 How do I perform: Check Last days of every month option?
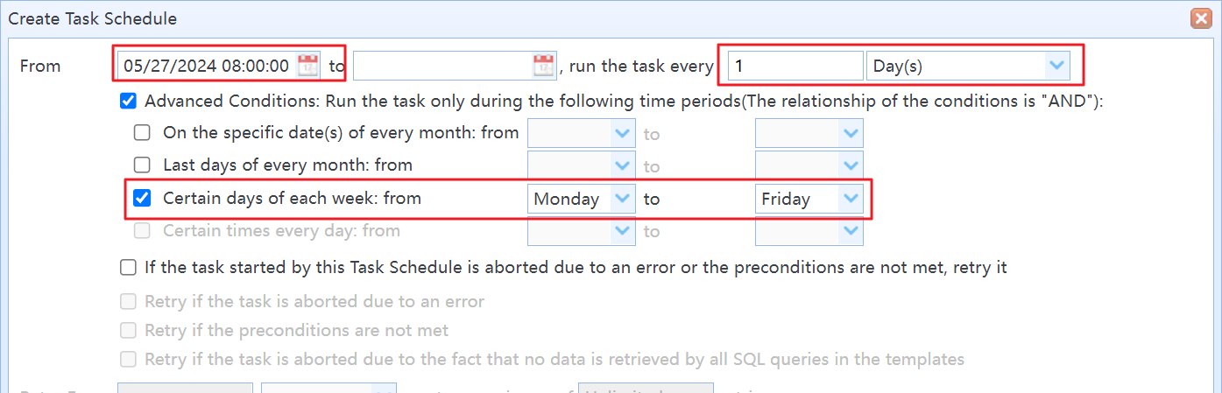pos(142,165)
